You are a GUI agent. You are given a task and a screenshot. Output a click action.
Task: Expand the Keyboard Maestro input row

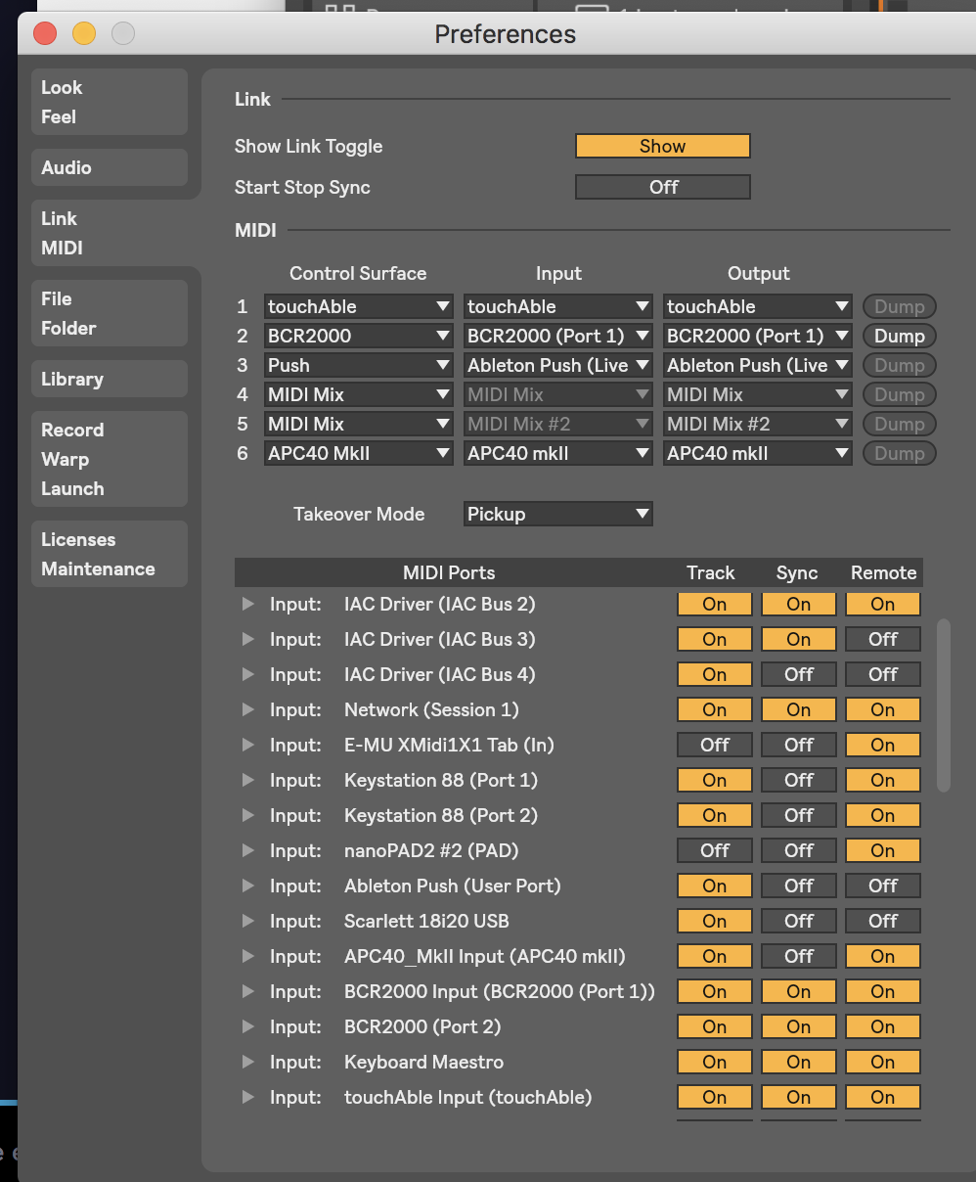tap(248, 1062)
